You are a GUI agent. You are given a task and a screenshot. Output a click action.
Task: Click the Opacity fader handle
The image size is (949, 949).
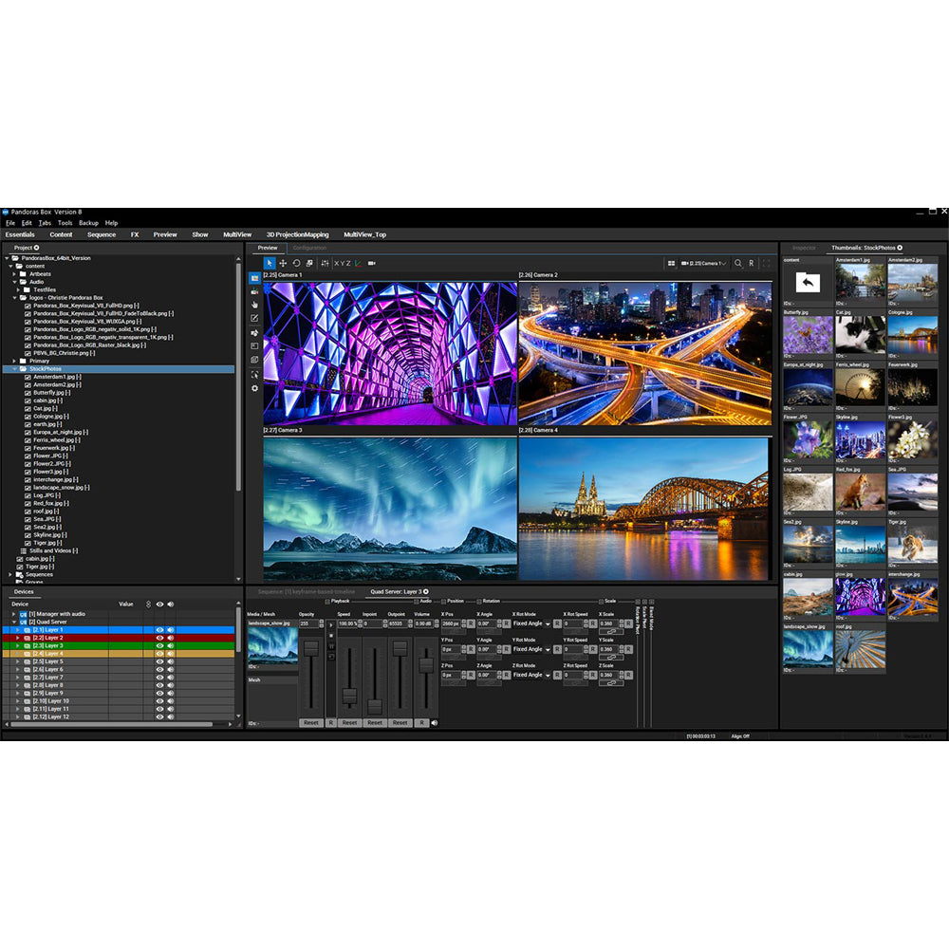coord(311,647)
